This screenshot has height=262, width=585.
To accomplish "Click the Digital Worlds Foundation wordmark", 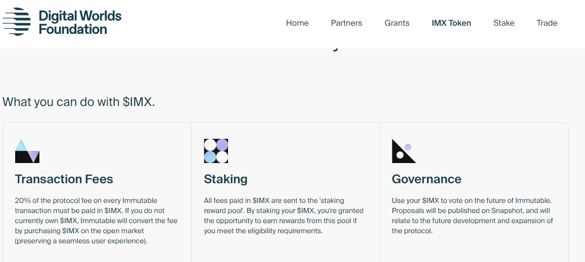I will [80, 22].
